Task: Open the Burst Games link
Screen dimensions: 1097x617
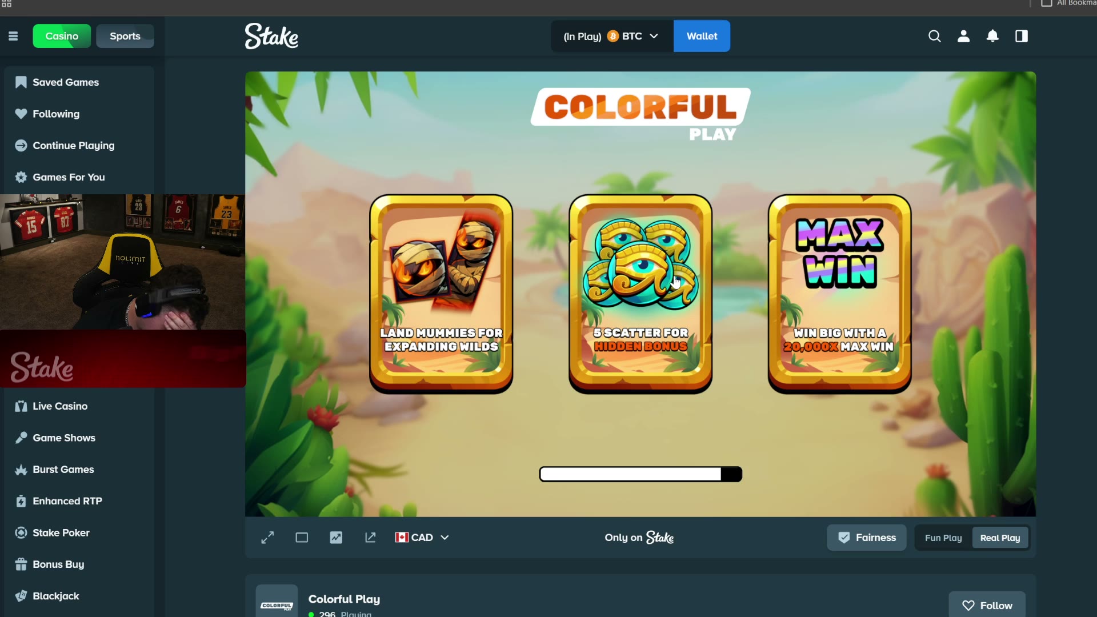Action: click(x=79, y=470)
